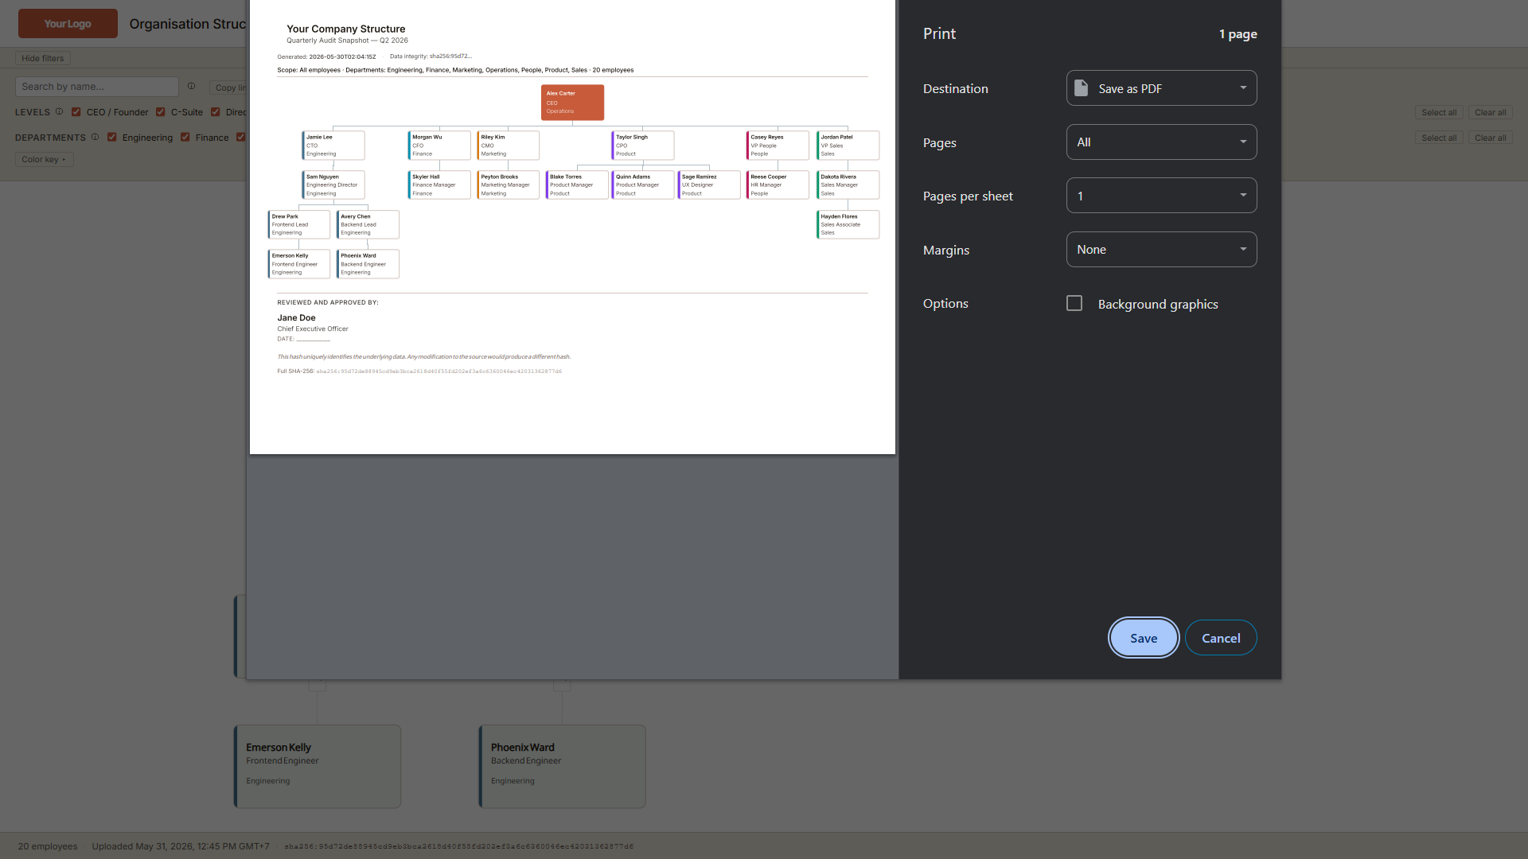
Task: Click the Your Logo button
Action: tap(68, 24)
